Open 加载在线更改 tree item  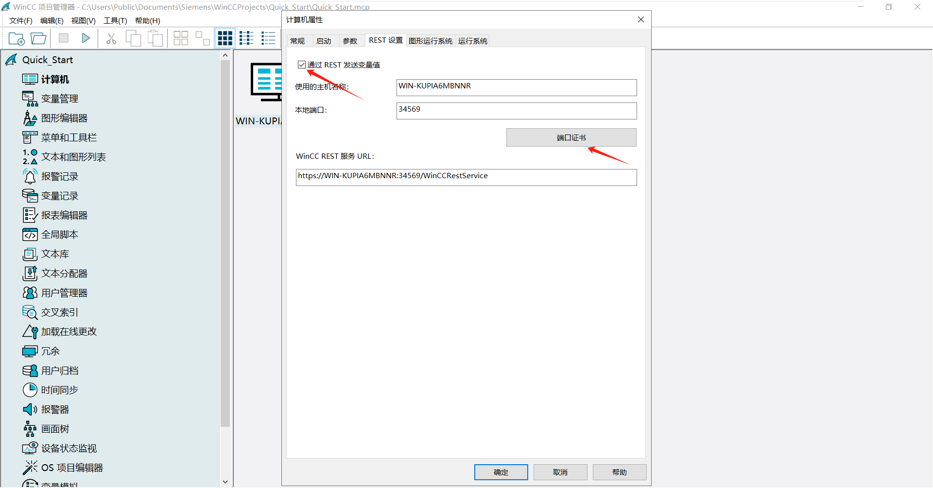point(59,332)
